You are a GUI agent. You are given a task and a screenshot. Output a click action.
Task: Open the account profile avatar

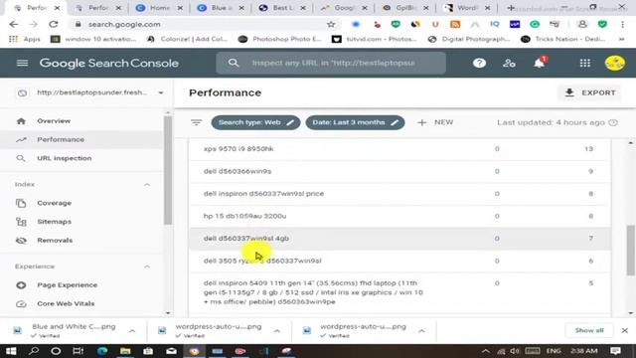614,63
